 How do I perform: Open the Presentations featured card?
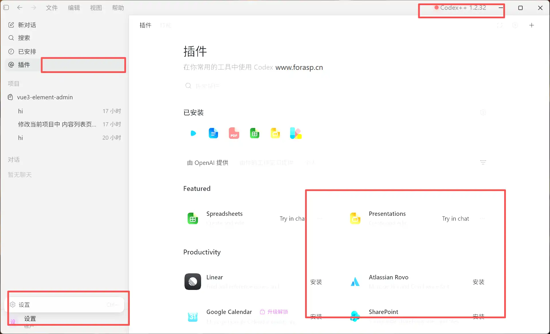coord(387,218)
